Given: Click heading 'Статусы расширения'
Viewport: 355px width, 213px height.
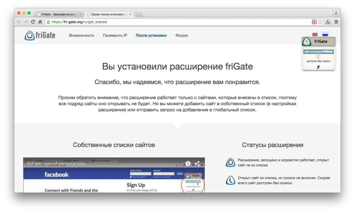Looking at the screenshot, I should 272,145.
